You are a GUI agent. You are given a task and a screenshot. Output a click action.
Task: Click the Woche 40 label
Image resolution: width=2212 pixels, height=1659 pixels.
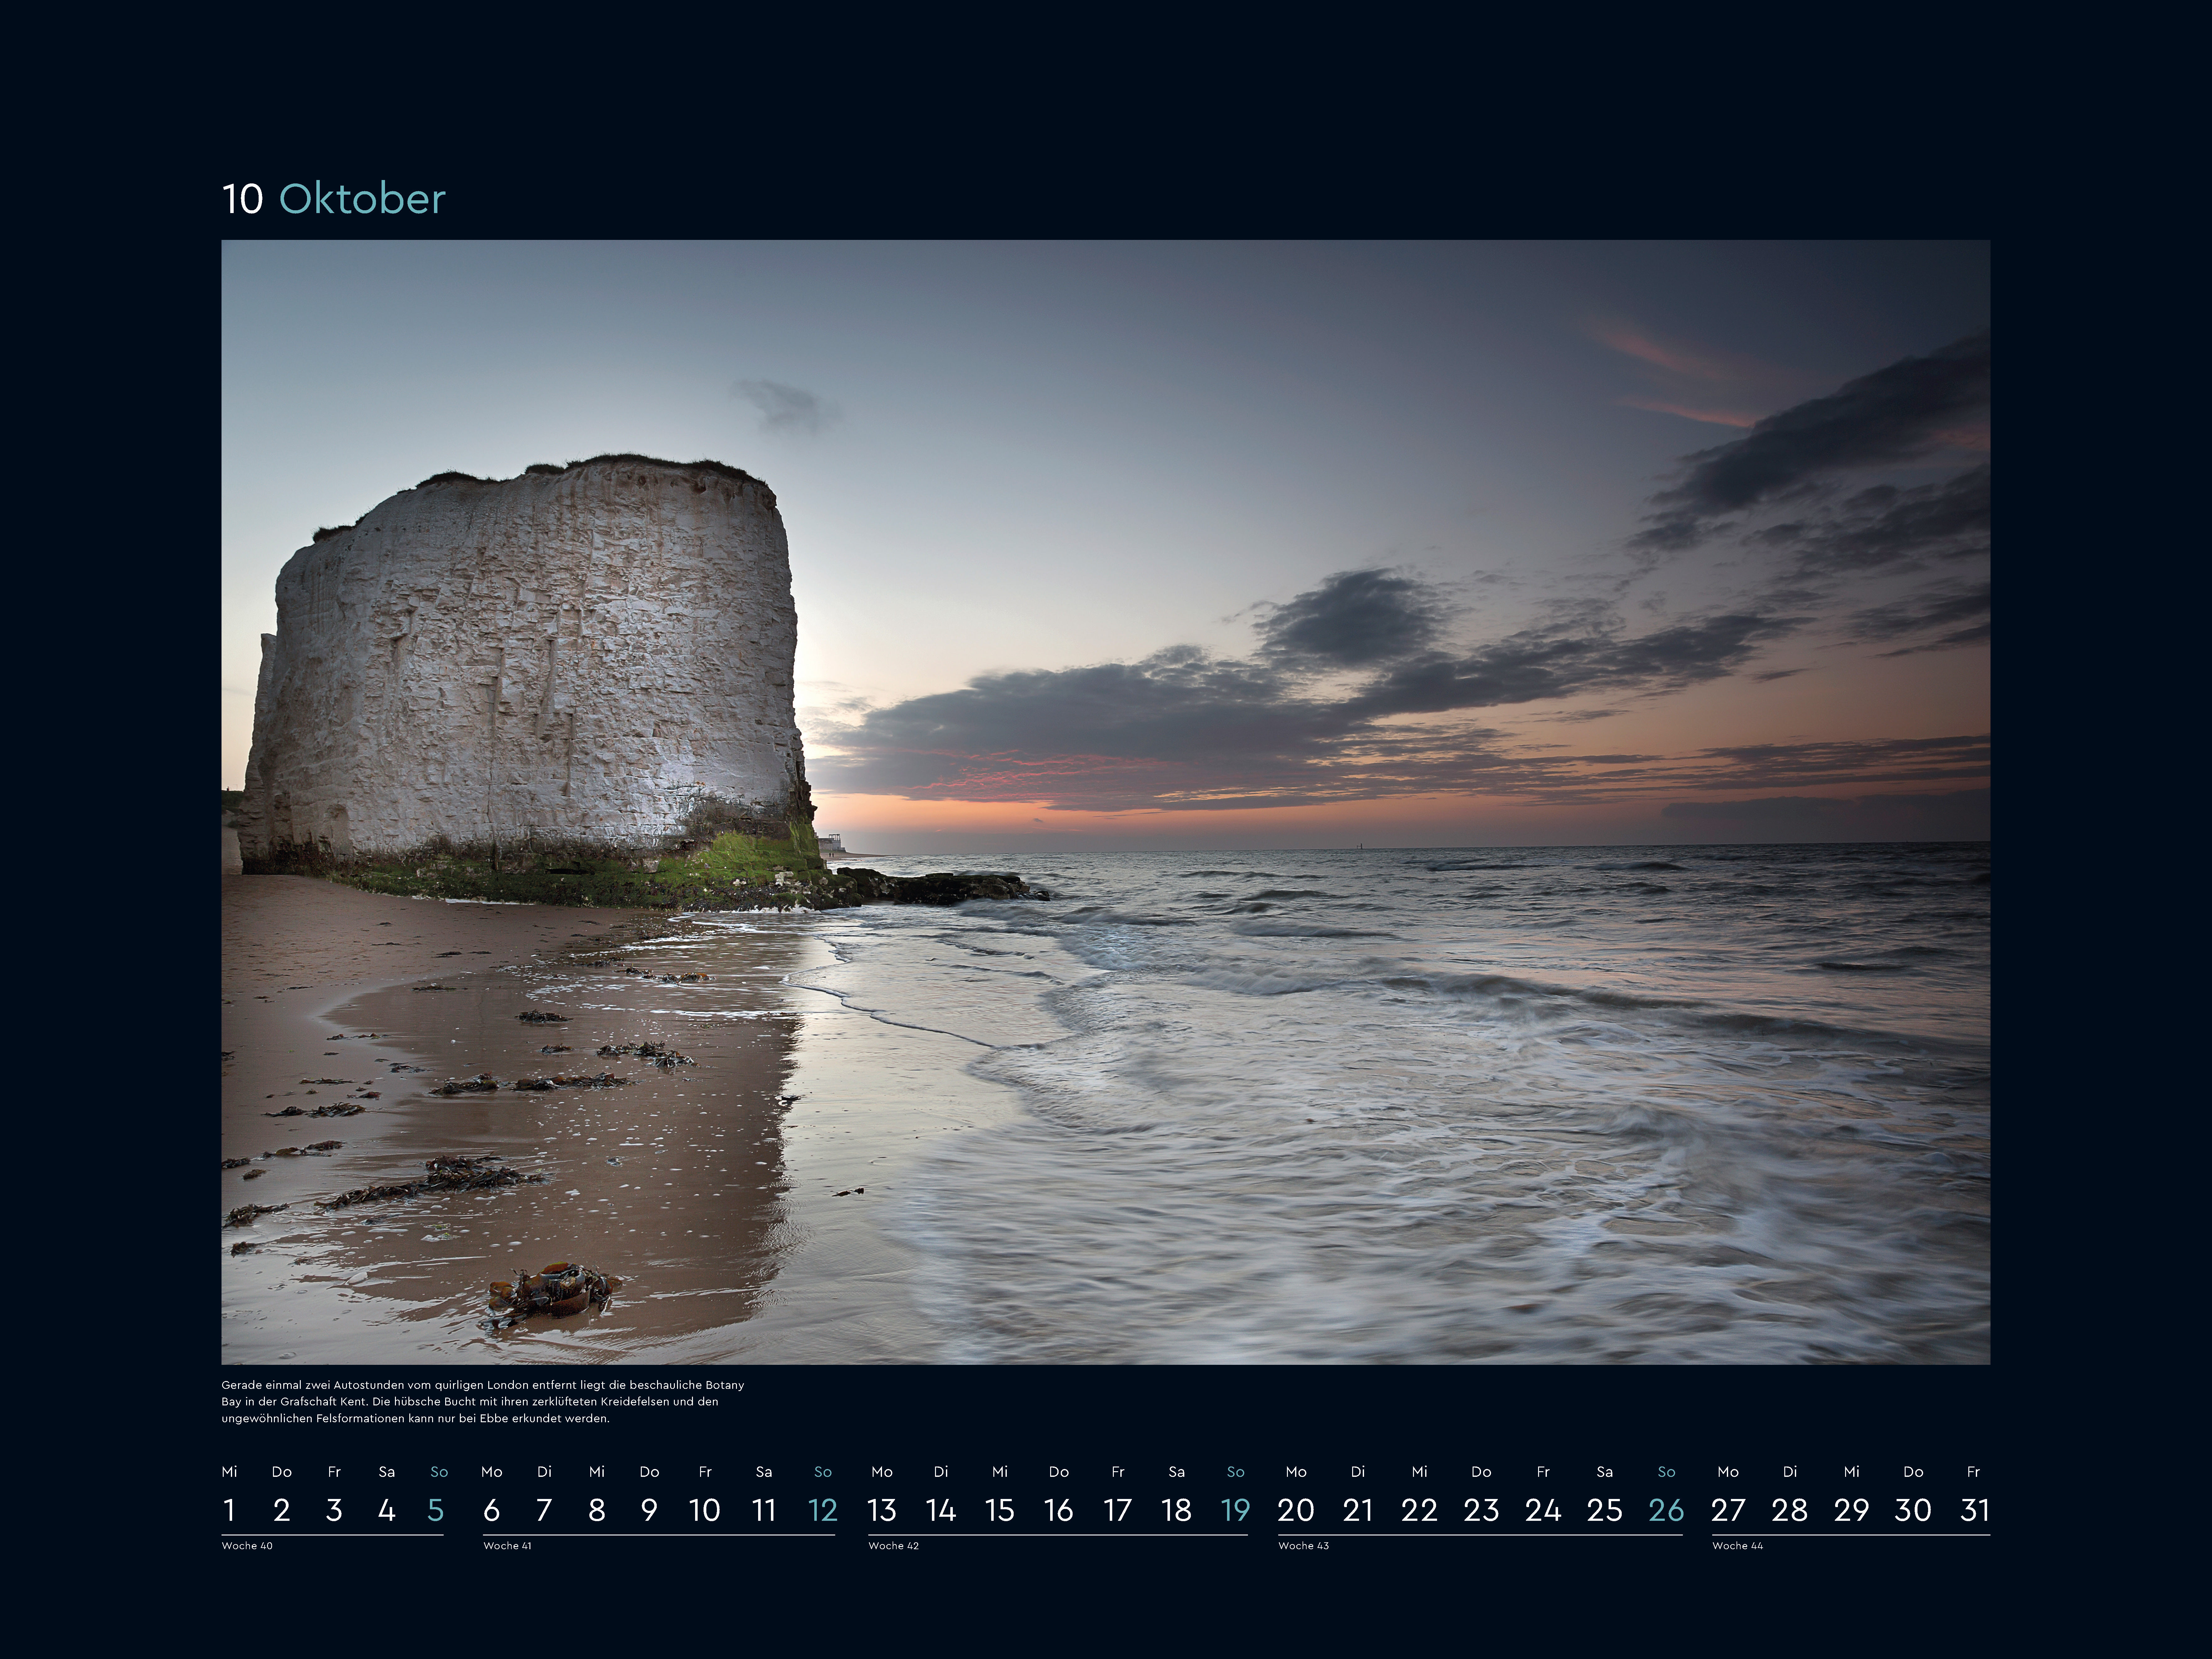pyautogui.click(x=247, y=1546)
